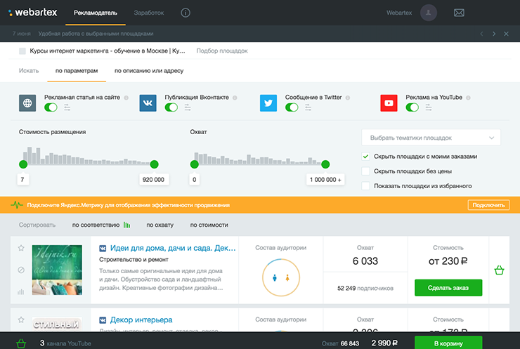Click the user profile avatar icon

(x=429, y=13)
